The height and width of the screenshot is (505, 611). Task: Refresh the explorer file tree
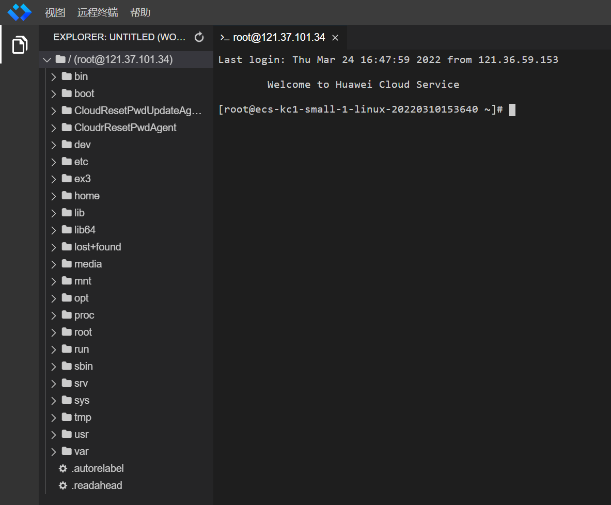click(199, 37)
